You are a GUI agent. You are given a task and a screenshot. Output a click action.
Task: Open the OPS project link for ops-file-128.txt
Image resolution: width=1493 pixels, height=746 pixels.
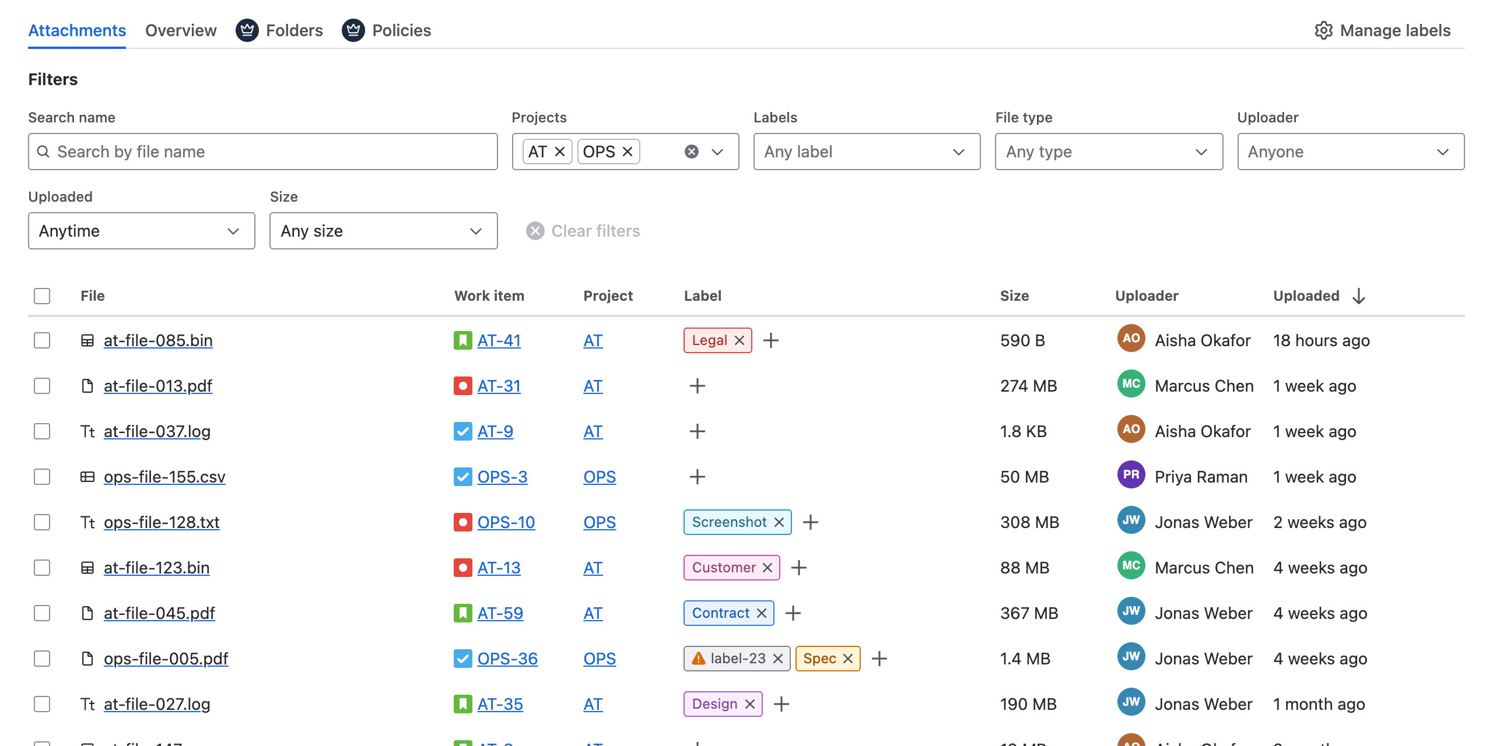(600, 522)
